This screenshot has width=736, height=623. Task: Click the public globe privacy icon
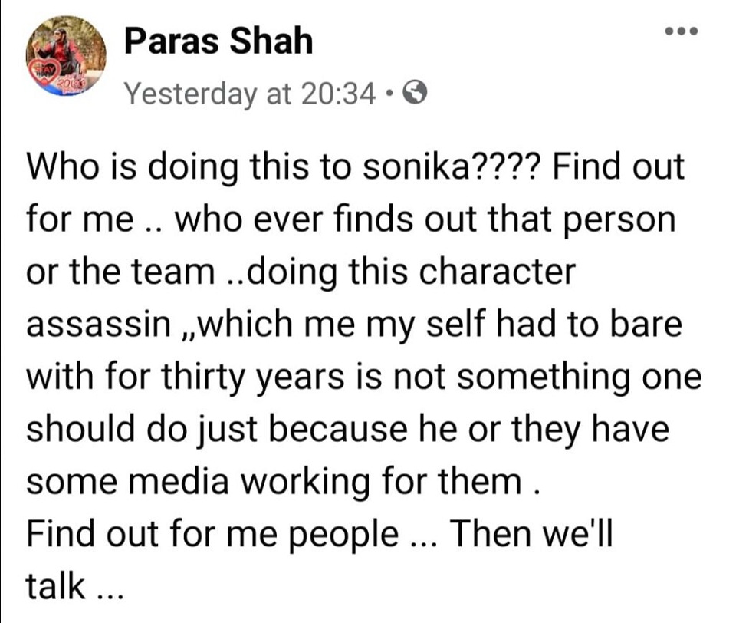pos(416,93)
